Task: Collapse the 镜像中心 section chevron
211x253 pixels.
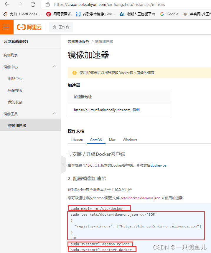Action: [x=54, y=66]
